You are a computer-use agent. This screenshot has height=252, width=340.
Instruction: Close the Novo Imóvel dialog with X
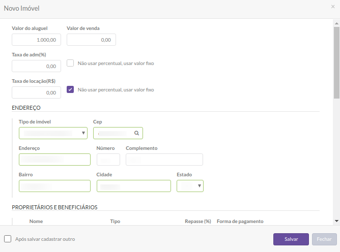[x=333, y=7]
